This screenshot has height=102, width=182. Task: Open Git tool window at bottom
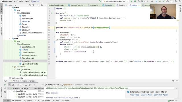pos(37,101)
